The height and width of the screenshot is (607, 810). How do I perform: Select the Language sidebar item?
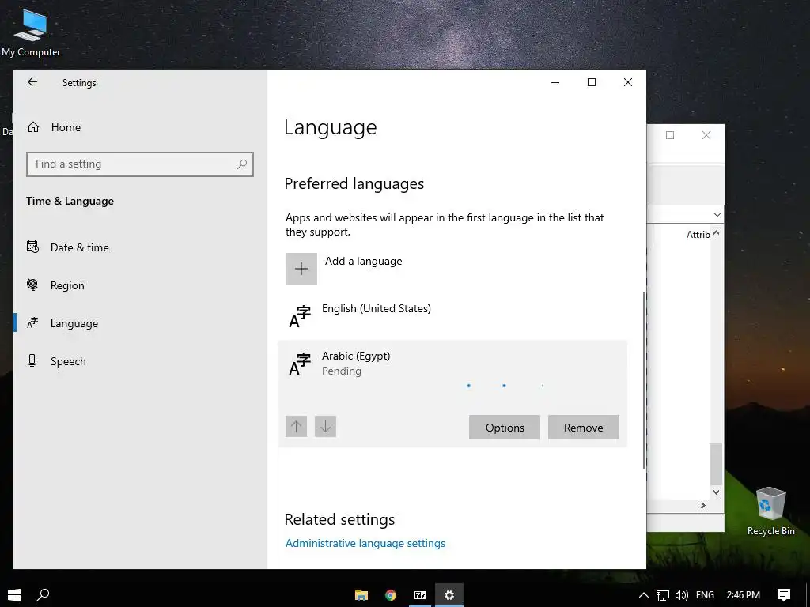pyautogui.click(x=74, y=323)
